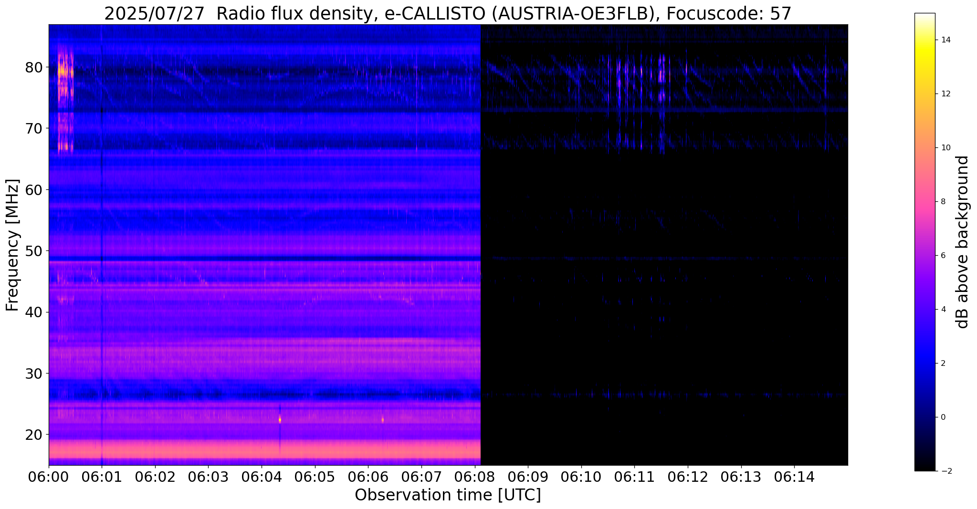Click the 06:14 time tick label

(x=794, y=477)
